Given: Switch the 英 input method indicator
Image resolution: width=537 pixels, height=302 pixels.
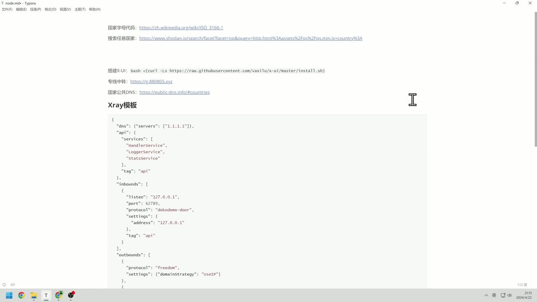Looking at the screenshot, I should pos(494,295).
